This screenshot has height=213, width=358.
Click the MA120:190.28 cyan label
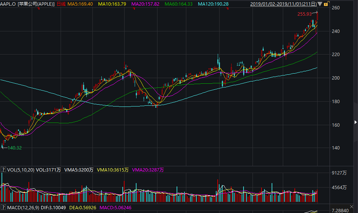click(213, 4)
